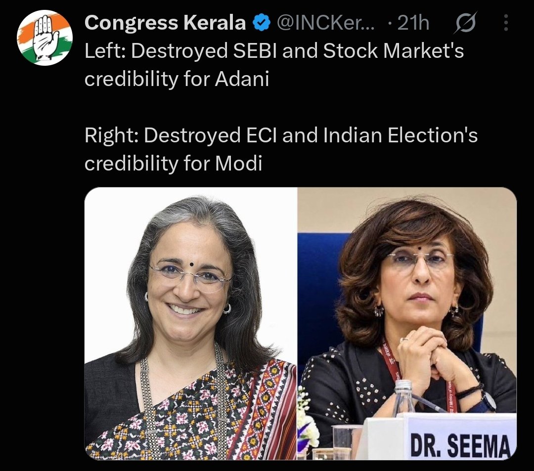Click the Congress Kerala display name
Image resolution: width=534 pixels, height=471 pixels.
pos(165,23)
